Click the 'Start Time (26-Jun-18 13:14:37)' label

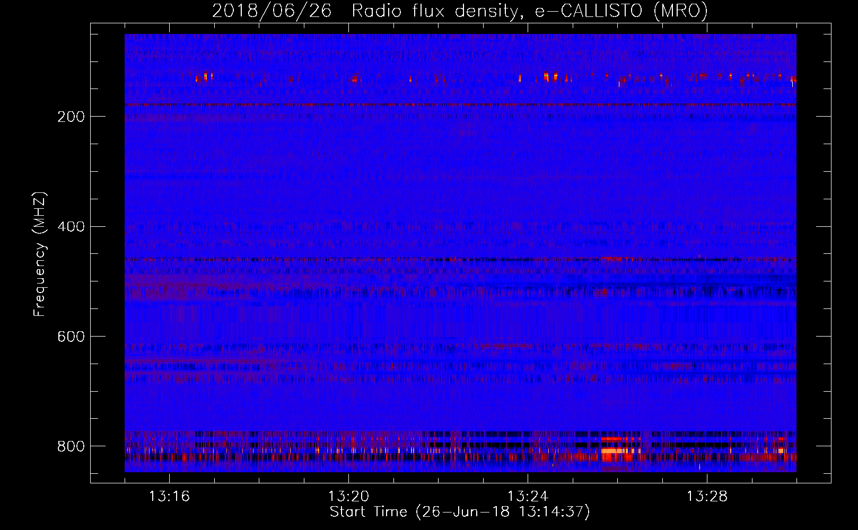coord(460,512)
